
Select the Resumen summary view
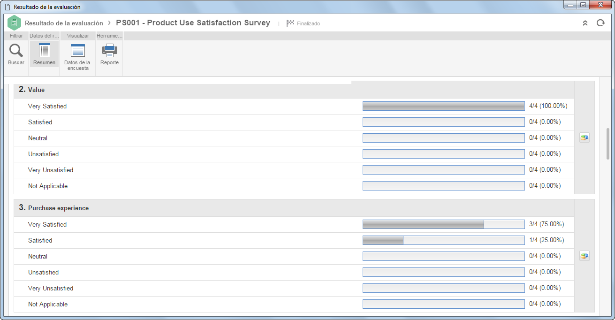pyautogui.click(x=44, y=54)
